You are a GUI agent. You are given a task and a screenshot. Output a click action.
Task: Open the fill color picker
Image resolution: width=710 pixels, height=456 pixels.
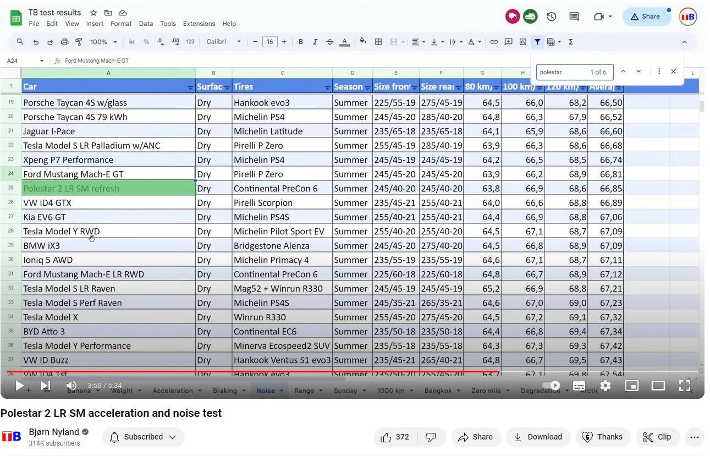coord(363,42)
